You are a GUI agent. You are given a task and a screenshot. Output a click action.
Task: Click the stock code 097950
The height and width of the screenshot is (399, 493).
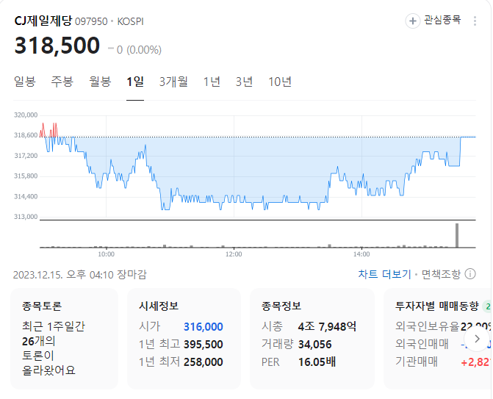(x=91, y=21)
